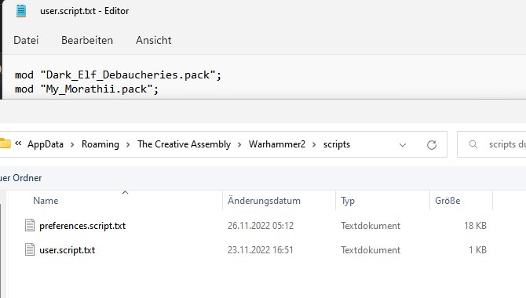
Task: Expand the chevron after The Creative Assembly
Action: click(239, 145)
